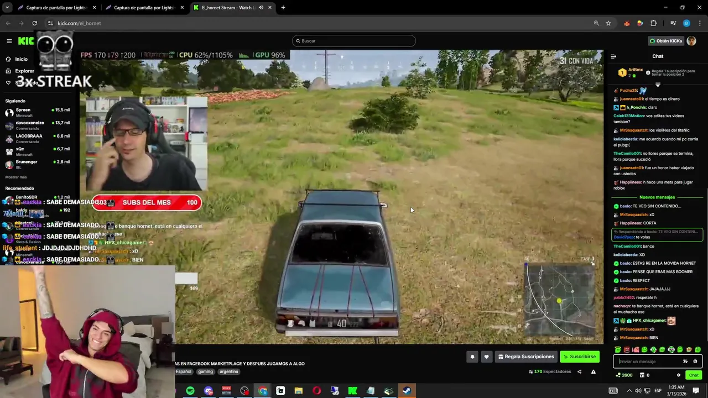Report the stream using the warning triangle
708x398 pixels.
point(594,371)
